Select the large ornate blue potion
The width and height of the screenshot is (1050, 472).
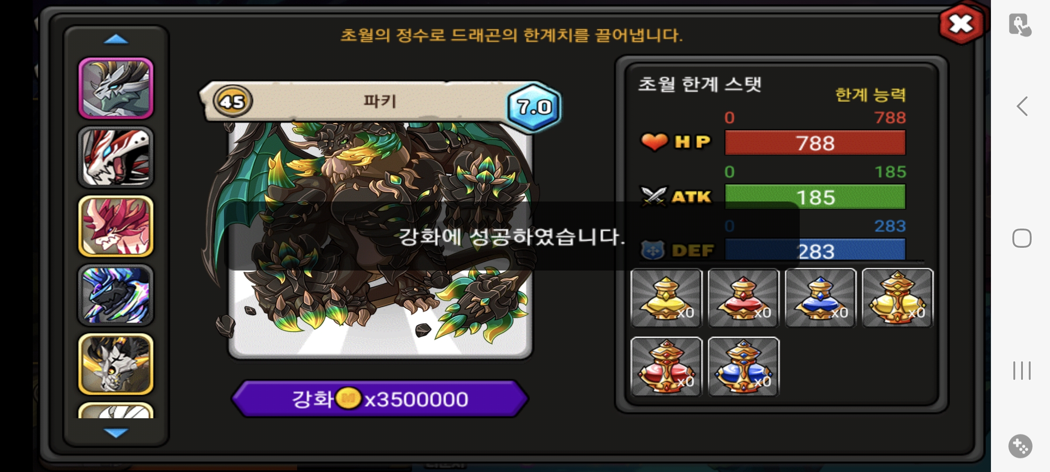743,367
